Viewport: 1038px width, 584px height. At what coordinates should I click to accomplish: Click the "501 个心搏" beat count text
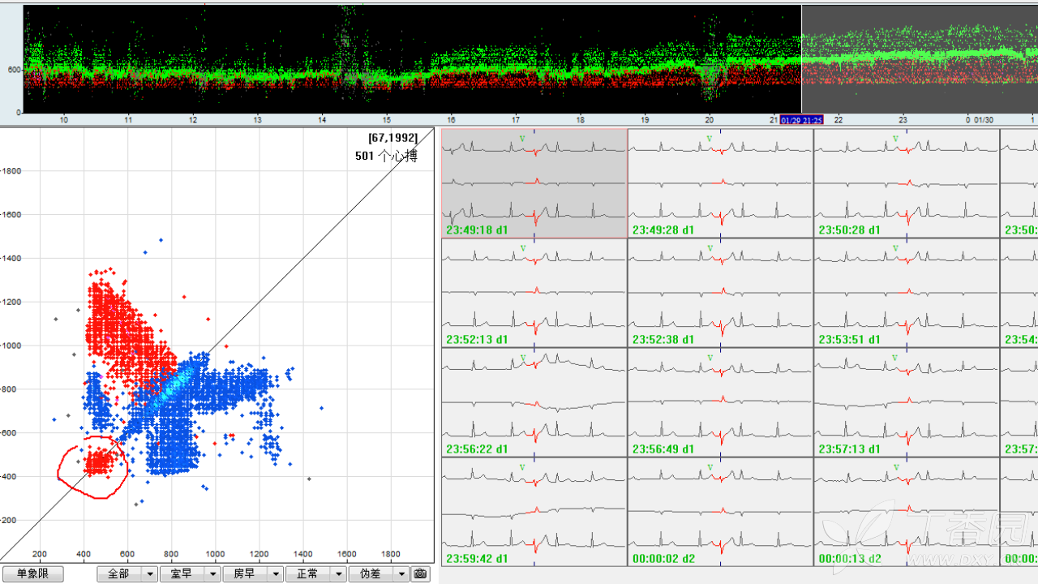[386, 156]
